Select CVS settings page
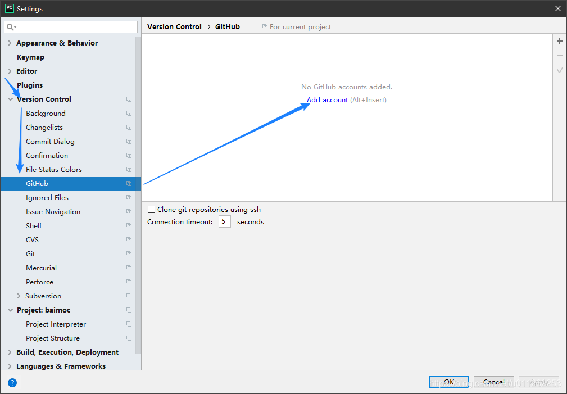Viewport: 567px width, 394px height. [32, 240]
